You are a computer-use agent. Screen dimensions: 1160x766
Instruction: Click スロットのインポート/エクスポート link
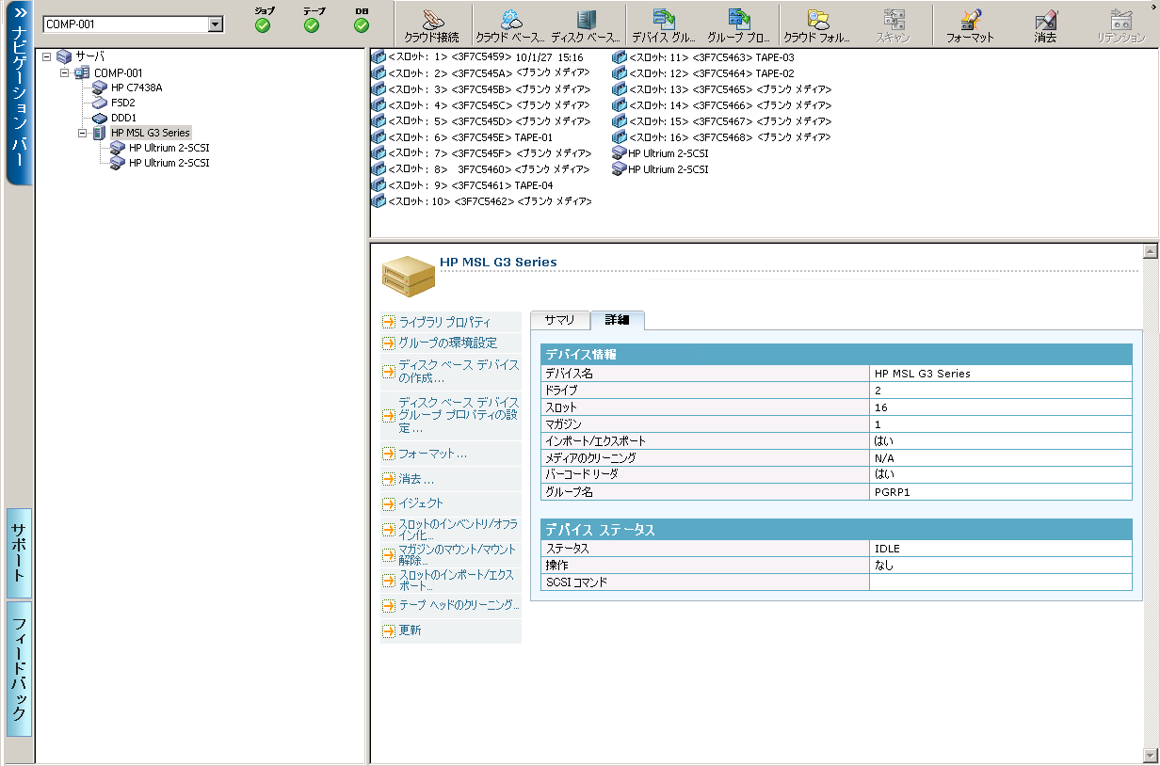pyautogui.click(x=457, y=580)
